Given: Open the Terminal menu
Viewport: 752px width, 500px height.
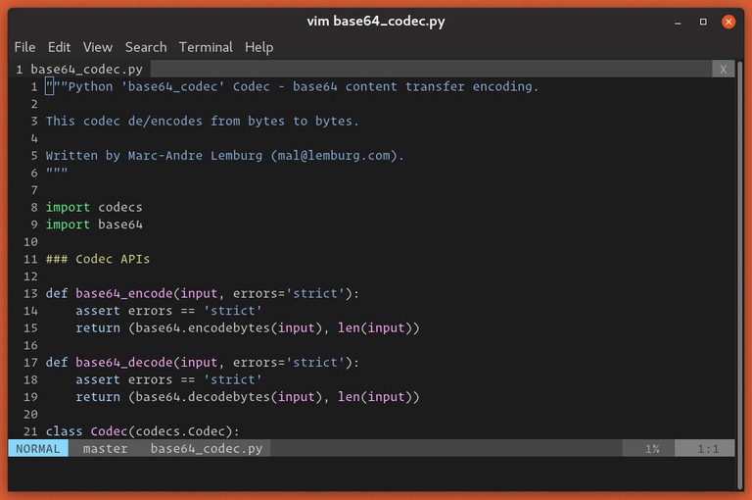Looking at the screenshot, I should pos(206,47).
